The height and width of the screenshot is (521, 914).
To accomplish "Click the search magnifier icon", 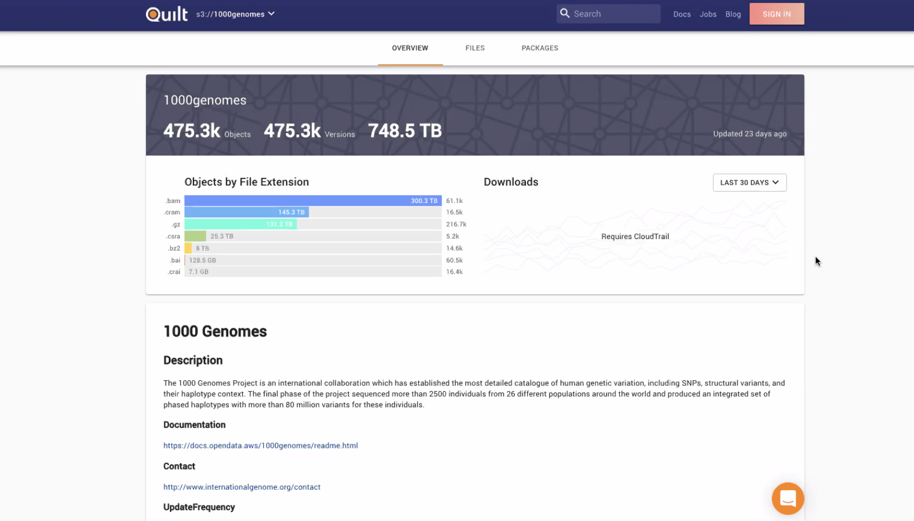I will click(565, 13).
